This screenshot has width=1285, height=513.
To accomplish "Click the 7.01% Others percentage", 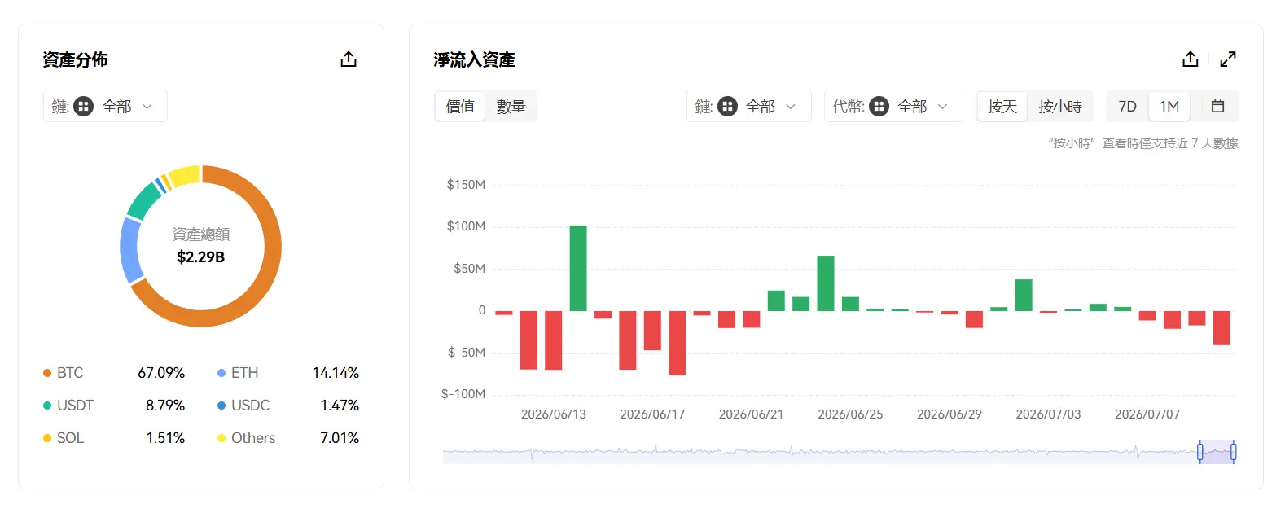I will coord(340,438).
